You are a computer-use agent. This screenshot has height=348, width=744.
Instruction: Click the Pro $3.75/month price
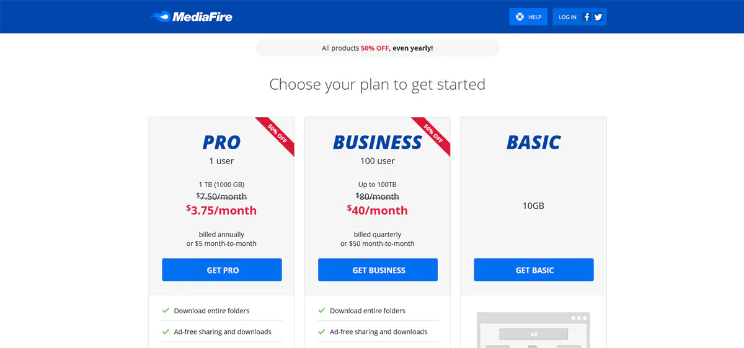point(221,211)
